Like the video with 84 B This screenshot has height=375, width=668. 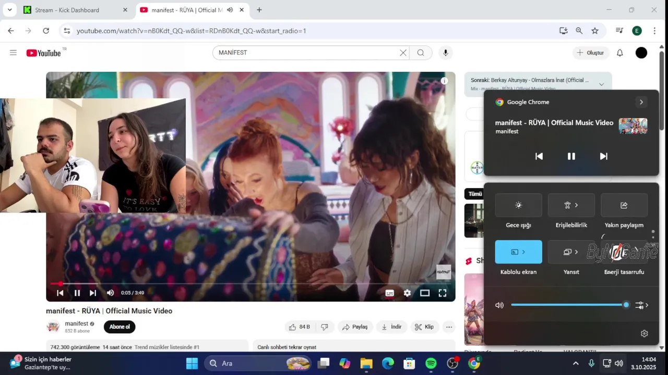coord(300,327)
